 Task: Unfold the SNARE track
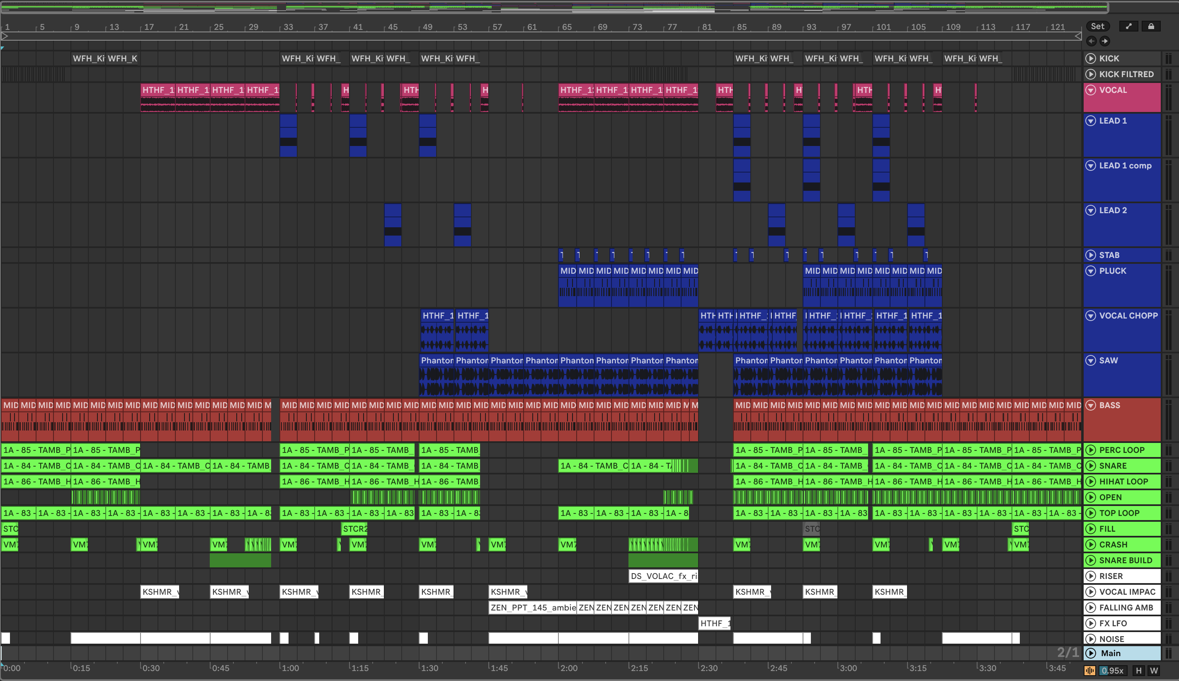[1091, 466]
